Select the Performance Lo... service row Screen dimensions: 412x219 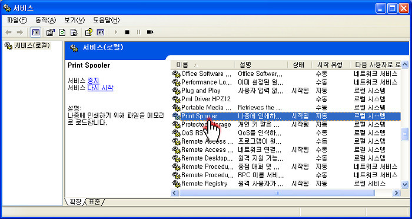click(286, 82)
